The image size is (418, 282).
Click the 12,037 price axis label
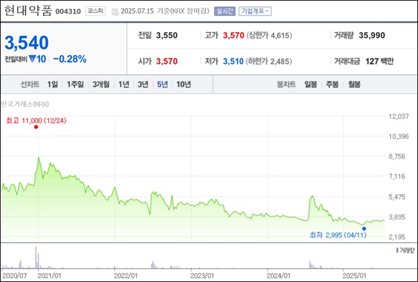(x=399, y=116)
